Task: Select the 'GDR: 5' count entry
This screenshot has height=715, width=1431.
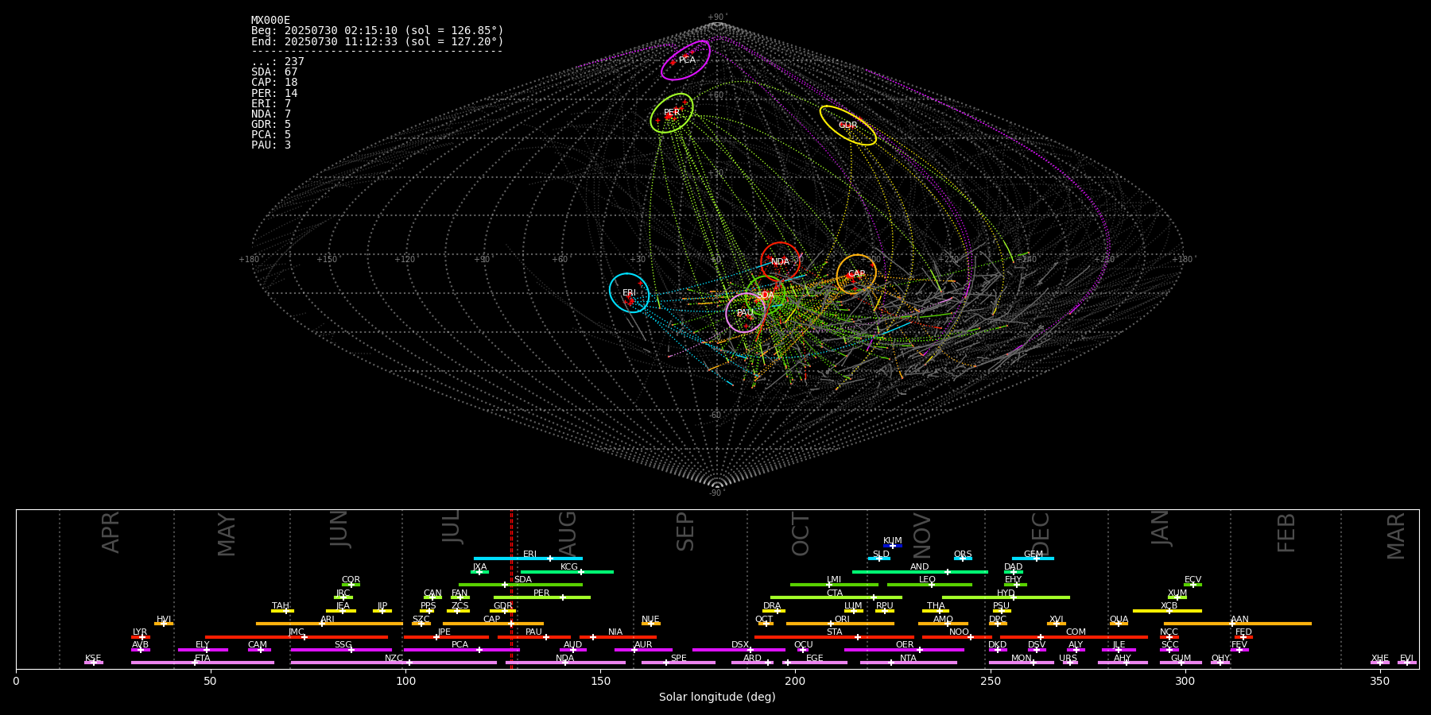Action: click(x=271, y=125)
